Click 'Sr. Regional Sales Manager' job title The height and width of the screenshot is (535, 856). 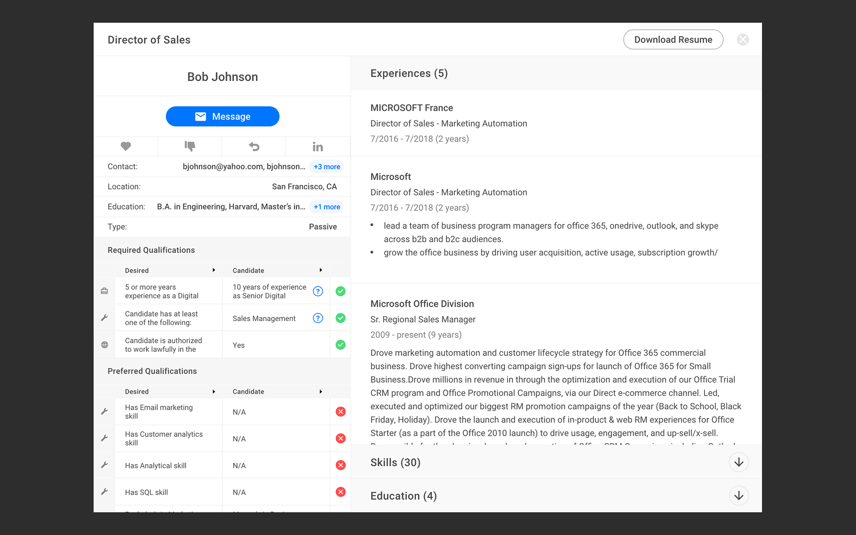(423, 319)
